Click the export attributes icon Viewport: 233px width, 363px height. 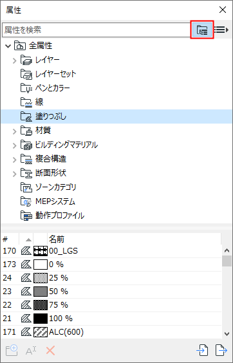click(221, 350)
